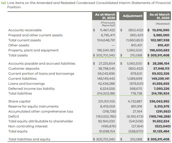Click restated value 149,239,141

click(160, 79)
